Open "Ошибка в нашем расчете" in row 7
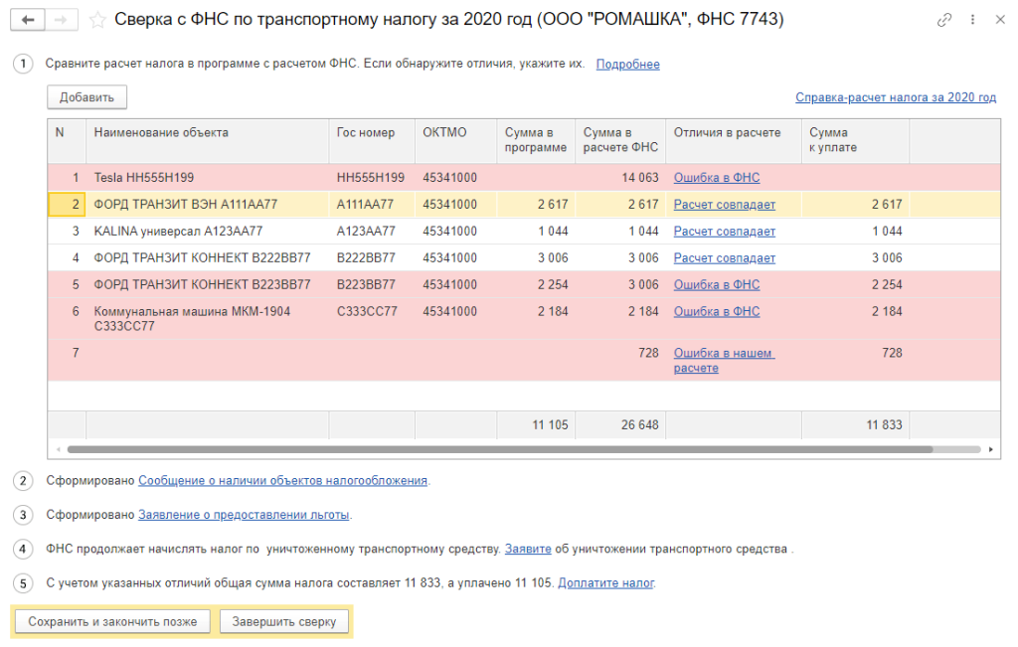 tap(723, 360)
